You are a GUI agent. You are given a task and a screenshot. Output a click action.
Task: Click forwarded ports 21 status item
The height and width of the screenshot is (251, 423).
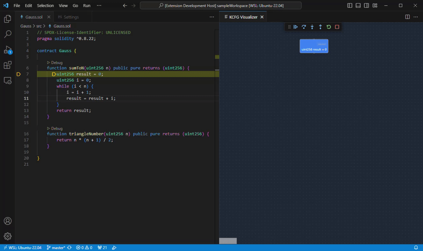click(102, 247)
